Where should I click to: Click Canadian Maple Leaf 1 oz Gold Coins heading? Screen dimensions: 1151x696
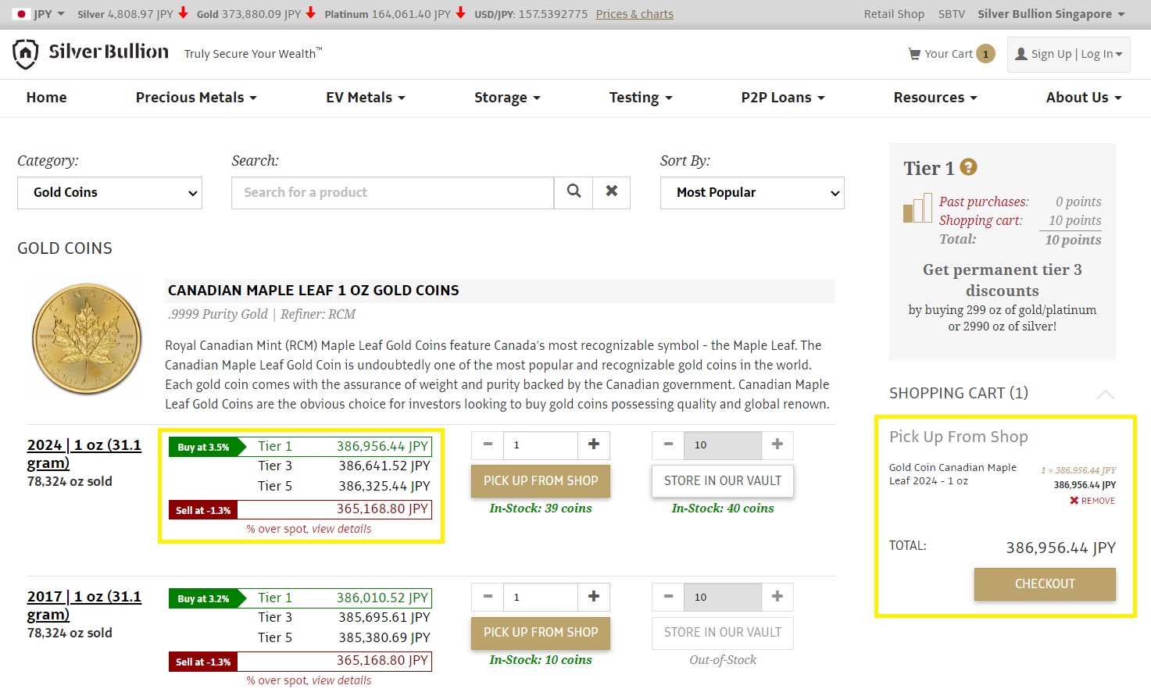(x=313, y=291)
